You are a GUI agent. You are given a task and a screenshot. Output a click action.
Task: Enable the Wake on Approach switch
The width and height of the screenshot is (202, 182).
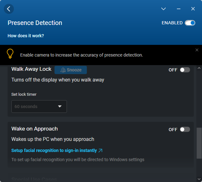tap(185, 129)
